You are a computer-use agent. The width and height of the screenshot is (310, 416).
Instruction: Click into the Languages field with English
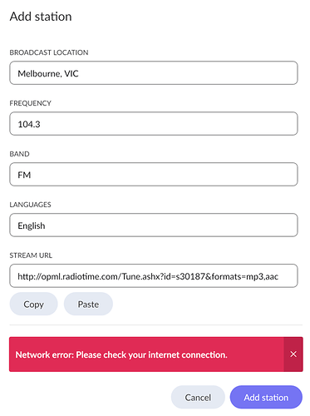pos(154,225)
